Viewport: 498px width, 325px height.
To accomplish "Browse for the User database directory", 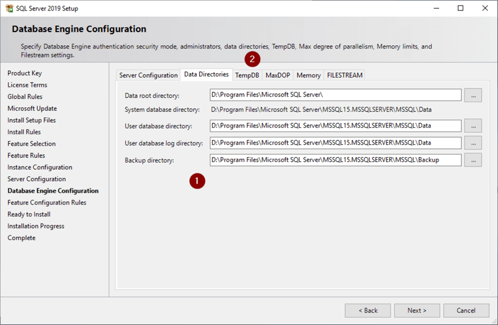I will 473,126.
